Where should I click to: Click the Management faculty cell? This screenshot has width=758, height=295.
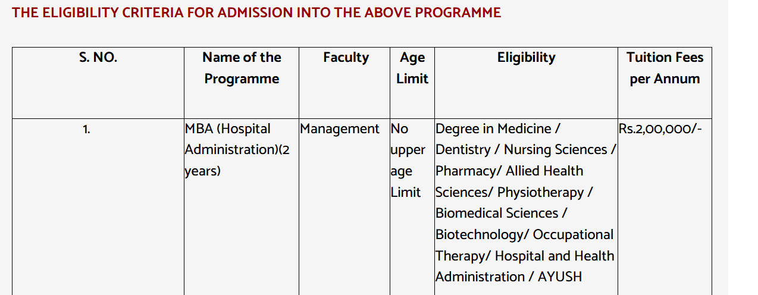pyautogui.click(x=340, y=129)
